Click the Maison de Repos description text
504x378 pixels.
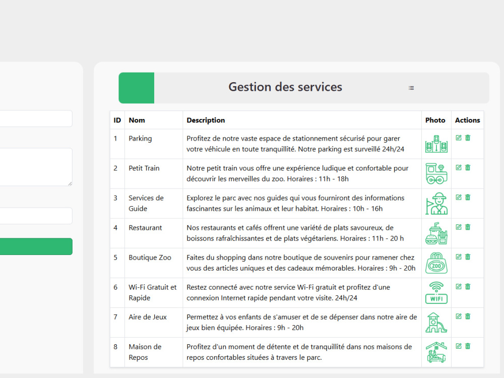pos(299,352)
